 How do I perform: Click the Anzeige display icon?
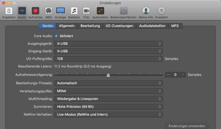[61, 11]
